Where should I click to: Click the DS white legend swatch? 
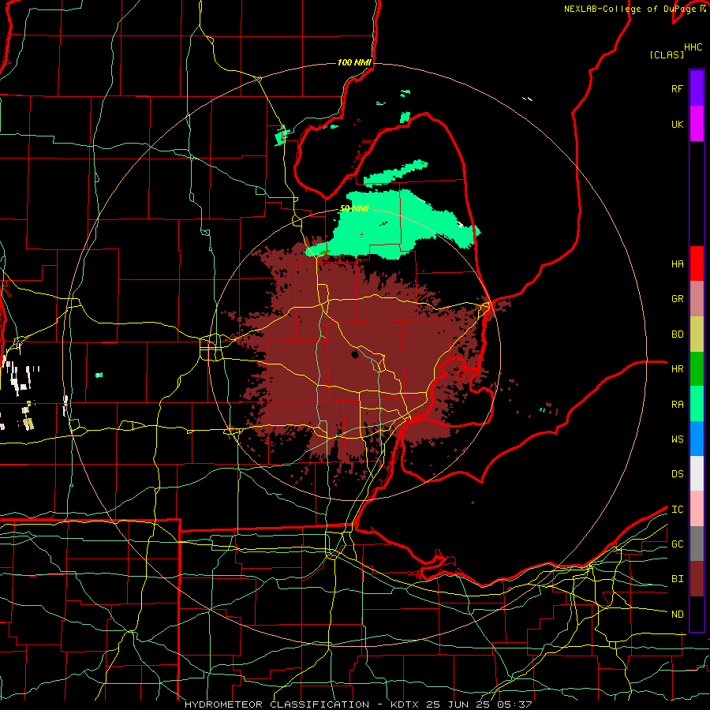coord(697,473)
